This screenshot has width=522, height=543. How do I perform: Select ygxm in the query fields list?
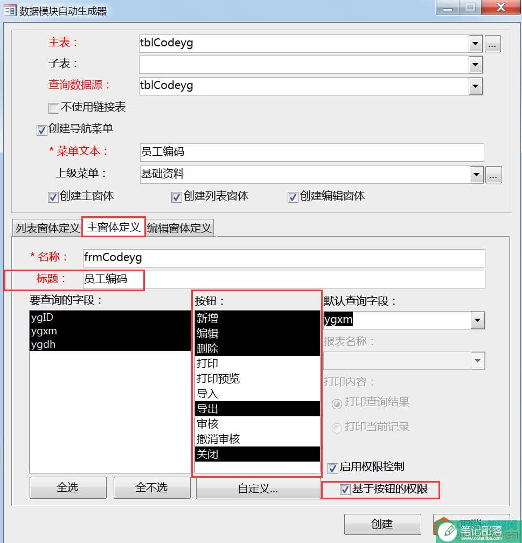[110, 331]
